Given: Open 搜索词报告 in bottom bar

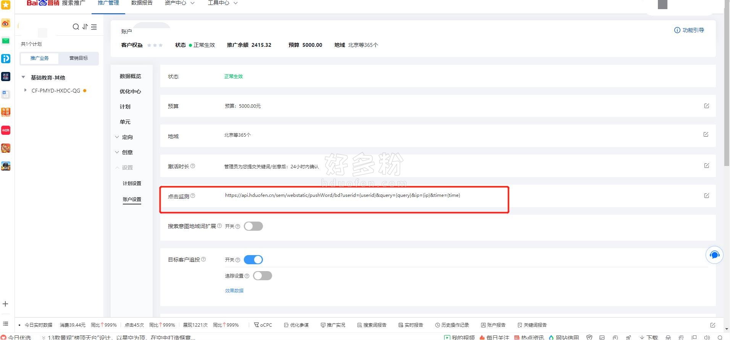Looking at the screenshot, I should (x=372, y=325).
